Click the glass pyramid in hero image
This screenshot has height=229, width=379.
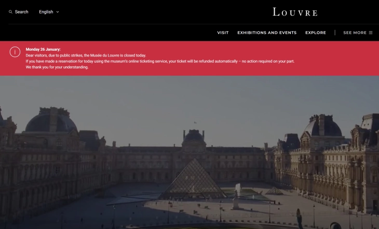193,179
